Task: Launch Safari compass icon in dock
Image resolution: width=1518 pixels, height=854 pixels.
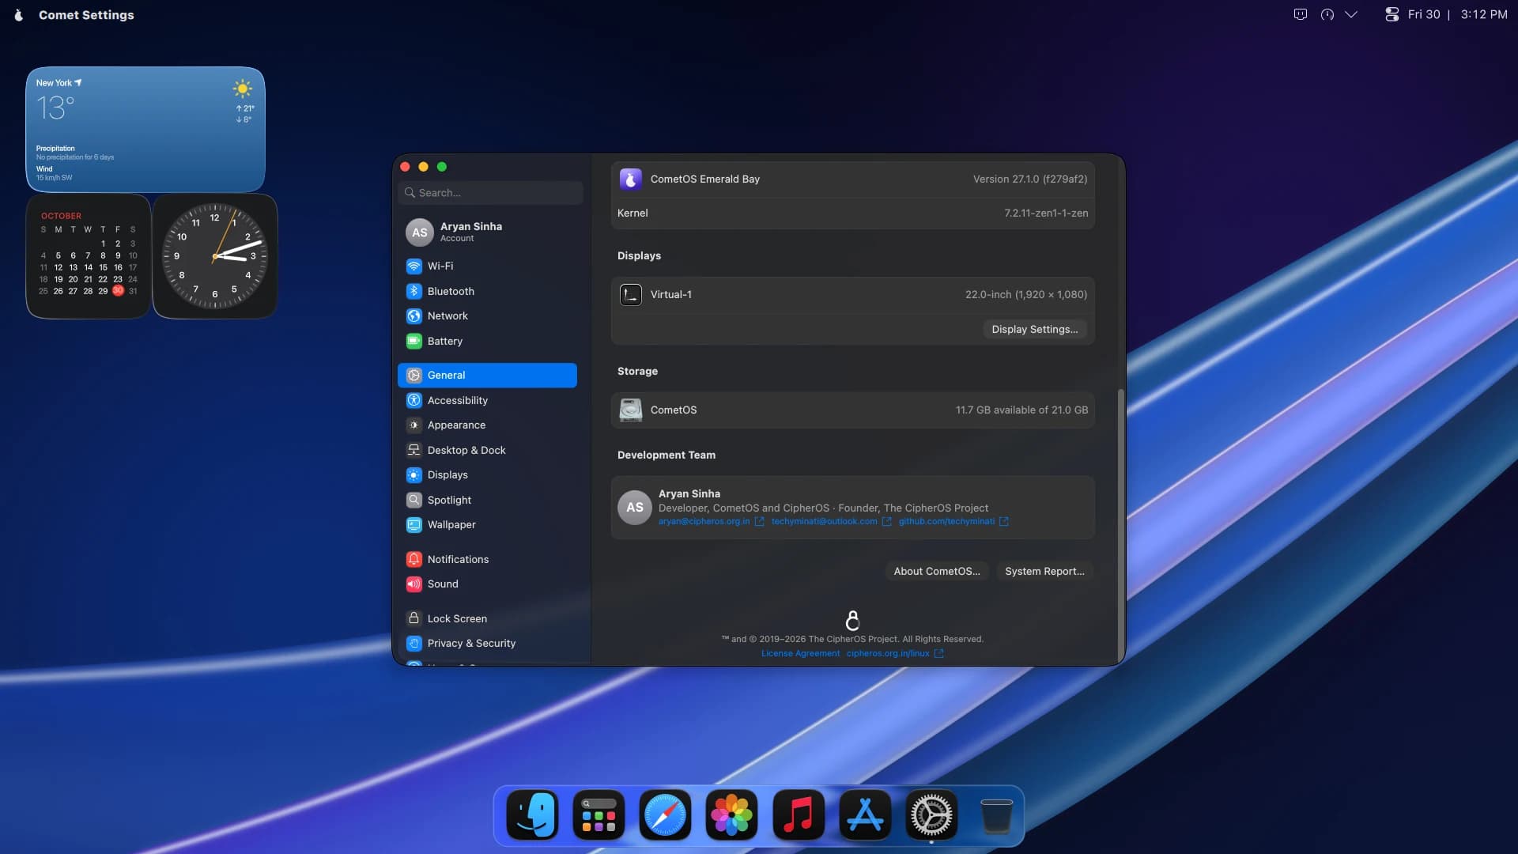Action: pyautogui.click(x=665, y=815)
